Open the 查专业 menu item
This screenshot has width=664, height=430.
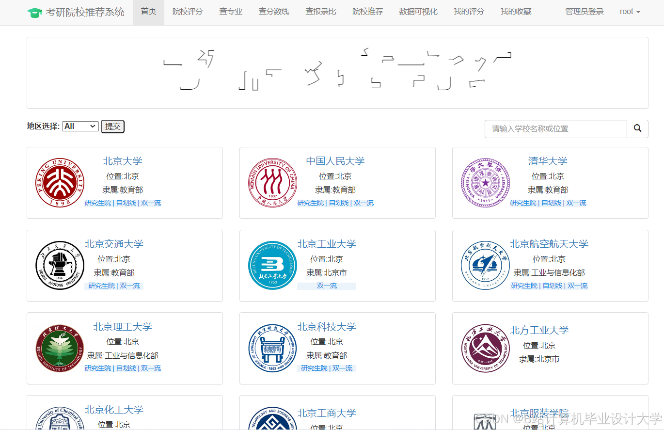click(231, 12)
